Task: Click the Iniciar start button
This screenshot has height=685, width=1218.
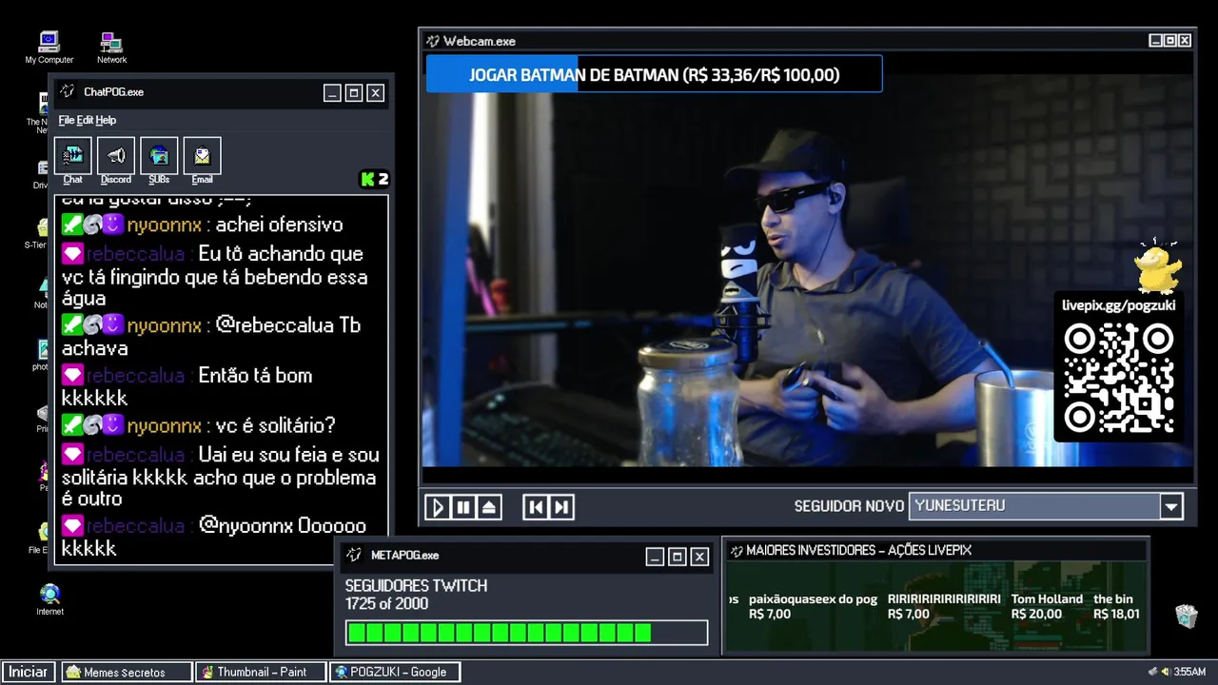Action: [x=29, y=672]
